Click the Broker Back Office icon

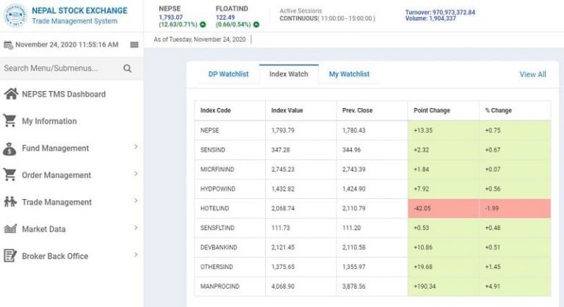point(10,256)
